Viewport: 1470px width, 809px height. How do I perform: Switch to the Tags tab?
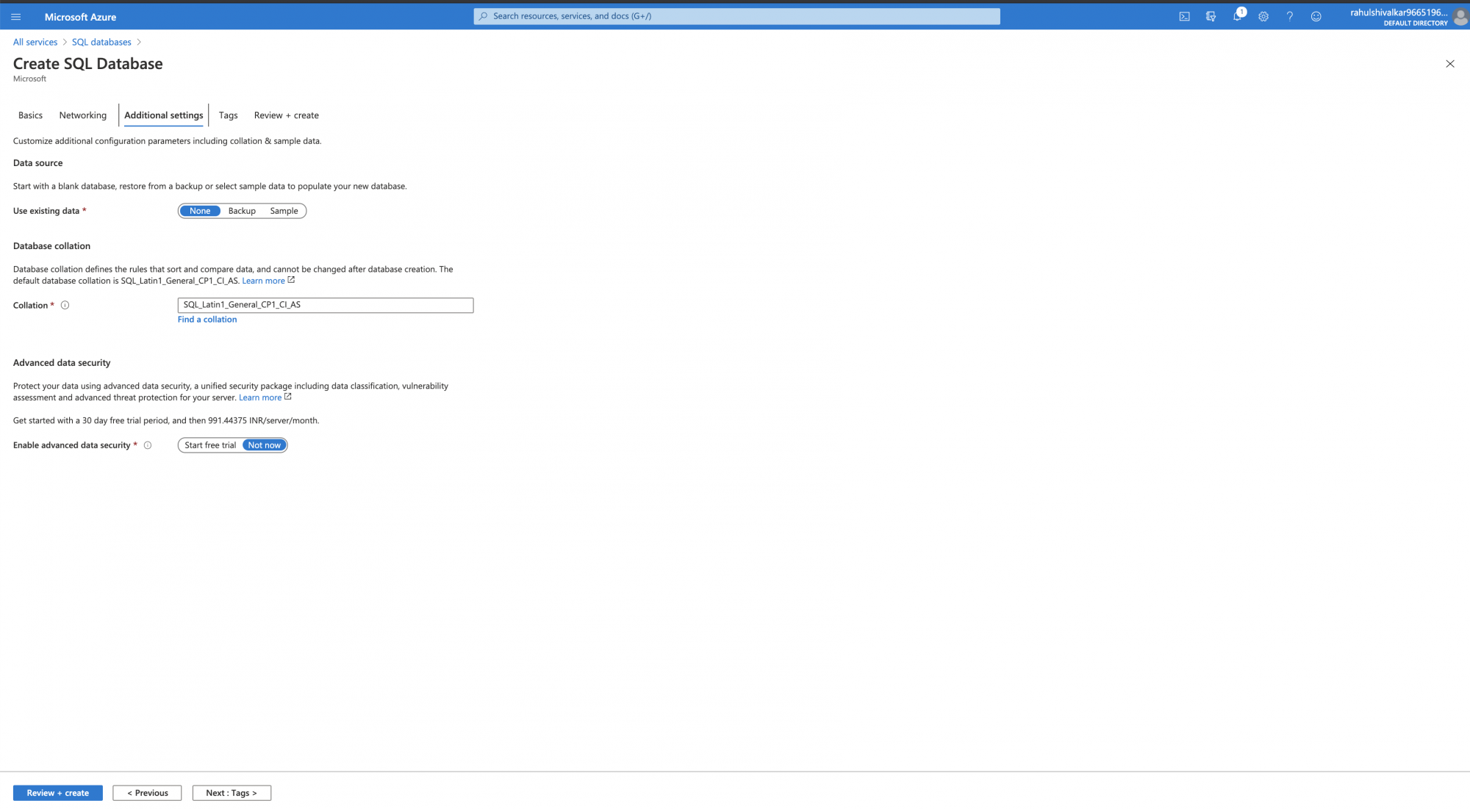click(228, 115)
